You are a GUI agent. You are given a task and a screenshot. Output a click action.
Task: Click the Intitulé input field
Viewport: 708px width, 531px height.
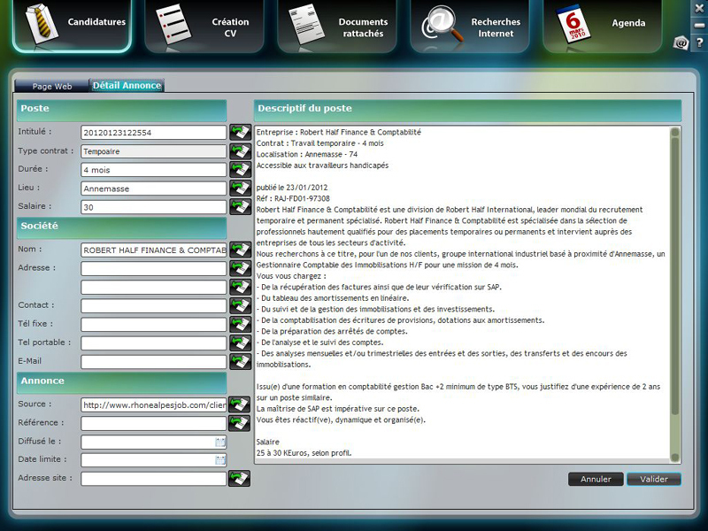[x=153, y=132]
